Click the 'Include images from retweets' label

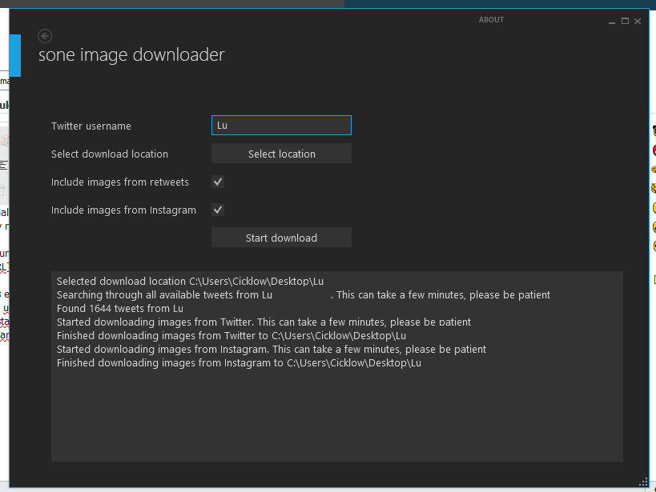pos(120,182)
